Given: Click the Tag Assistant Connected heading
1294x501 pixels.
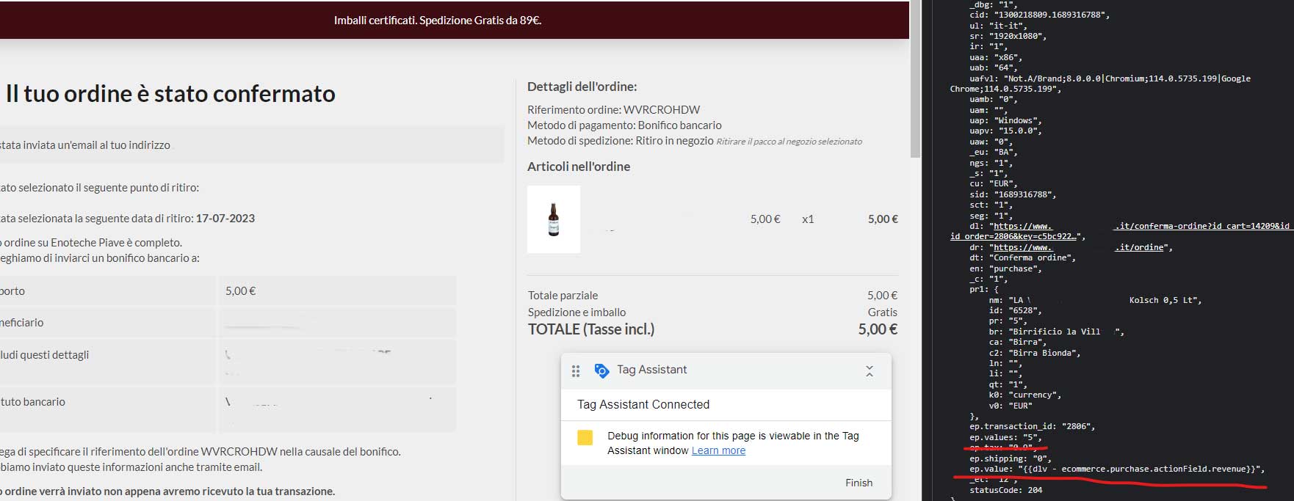Looking at the screenshot, I should click(x=643, y=404).
